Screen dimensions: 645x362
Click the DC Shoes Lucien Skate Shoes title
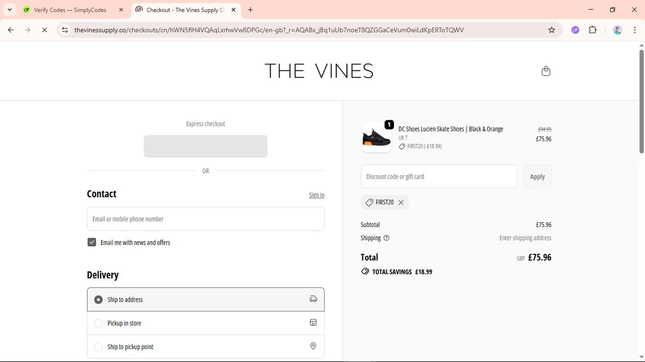(x=451, y=129)
